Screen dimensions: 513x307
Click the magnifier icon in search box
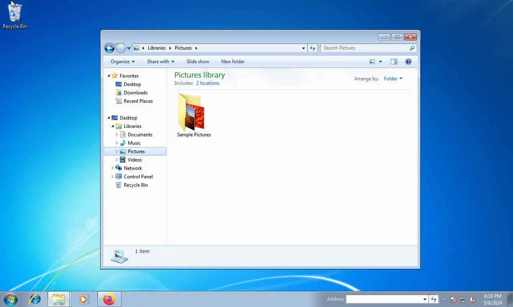coord(412,48)
